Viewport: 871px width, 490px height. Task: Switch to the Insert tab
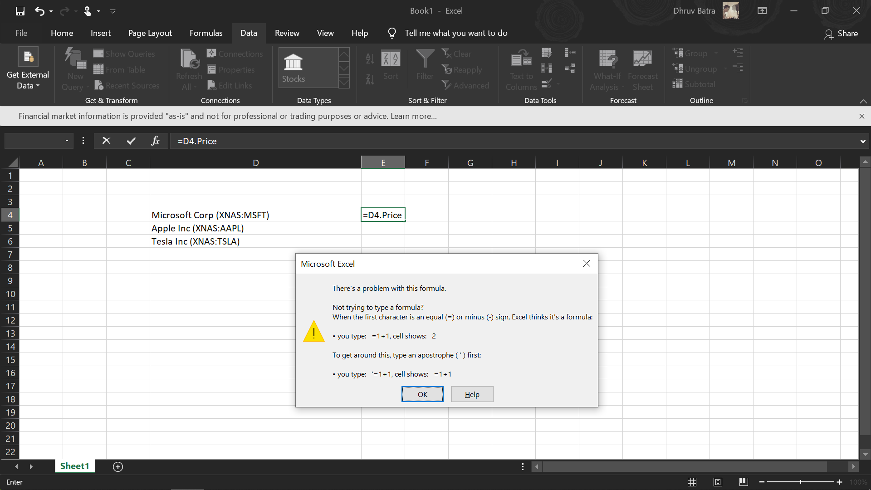click(101, 33)
